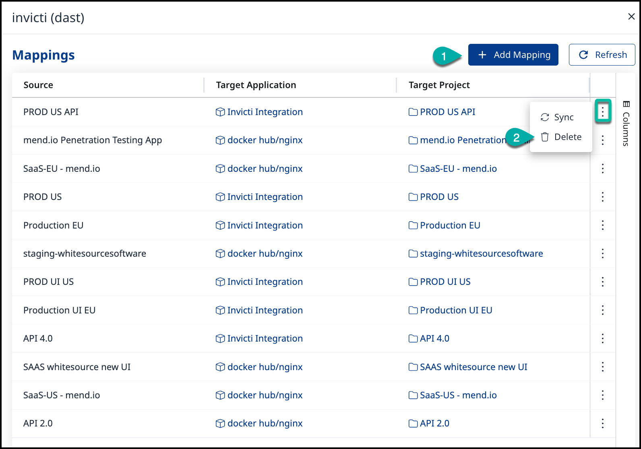This screenshot has height=449, width=641.
Task: Sort by Target Application column header
Action: [256, 85]
